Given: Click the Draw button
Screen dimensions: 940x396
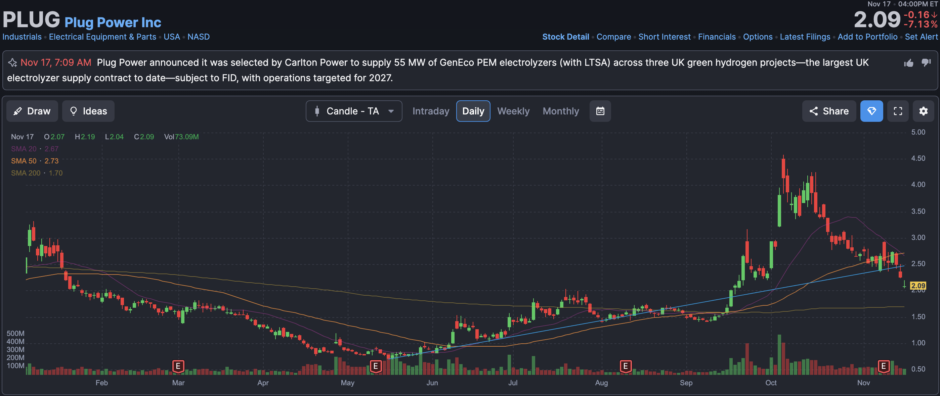Looking at the screenshot, I should pyautogui.click(x=32, y=111).
